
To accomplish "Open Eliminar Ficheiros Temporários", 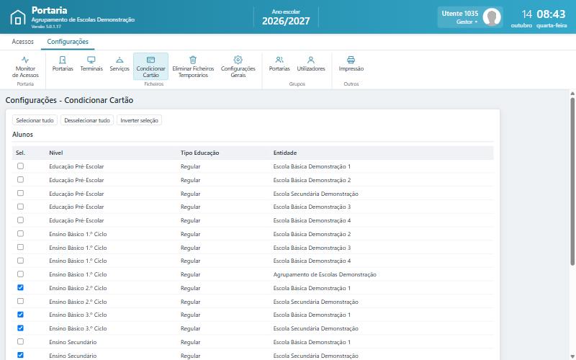I will click(193, 66).
